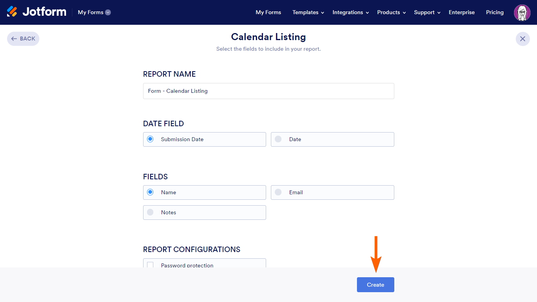Click the Jotform logo

click(x=37, y=12)
